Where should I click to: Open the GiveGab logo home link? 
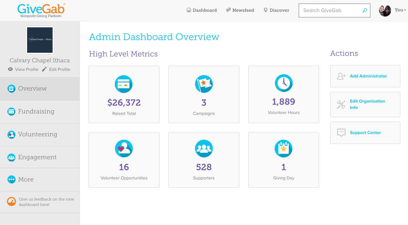[x=41, y=10]
